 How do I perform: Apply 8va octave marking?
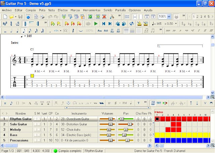point(100,31)
